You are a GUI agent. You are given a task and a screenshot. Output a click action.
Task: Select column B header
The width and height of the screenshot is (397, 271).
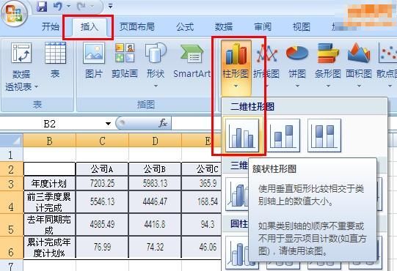(x=49, y=141)
